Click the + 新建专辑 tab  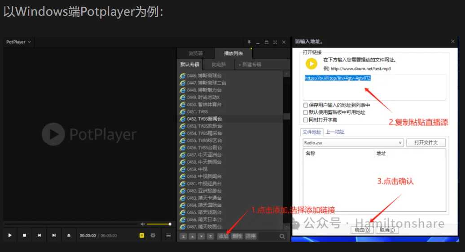click(250, 64)
